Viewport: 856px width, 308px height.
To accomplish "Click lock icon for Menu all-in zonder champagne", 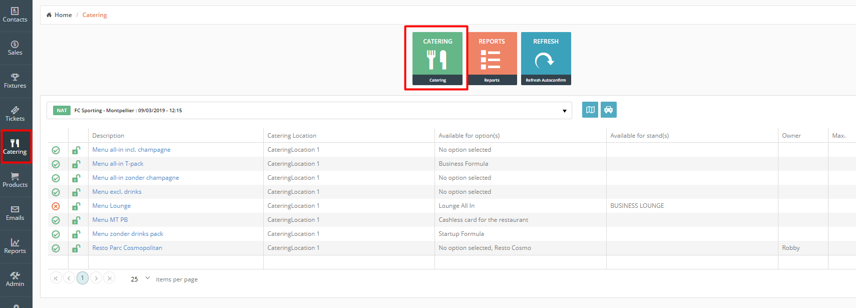I will pos(76,178).
